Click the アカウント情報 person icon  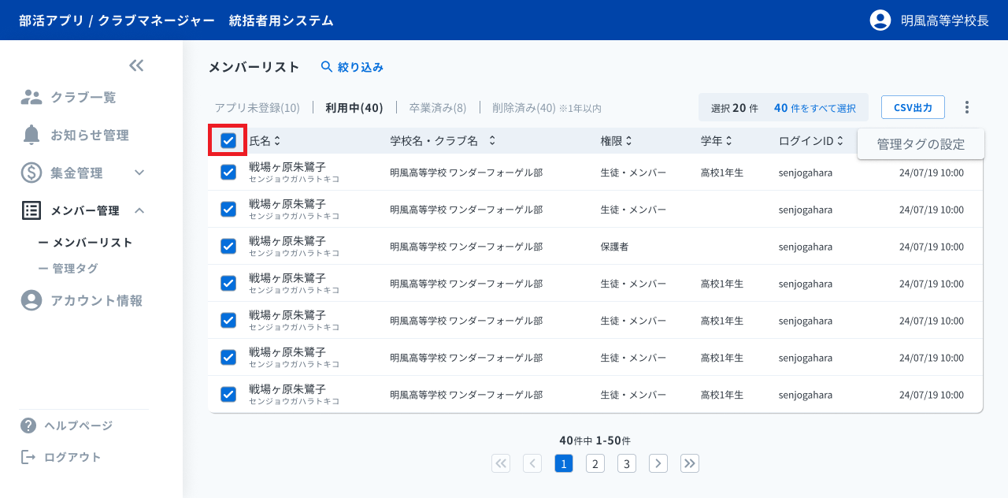31,300
